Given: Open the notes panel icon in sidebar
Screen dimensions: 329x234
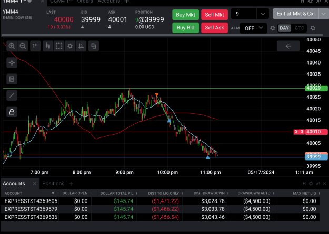Looking at the screenshot, I should pyautogui.click(x=12, y=79).
